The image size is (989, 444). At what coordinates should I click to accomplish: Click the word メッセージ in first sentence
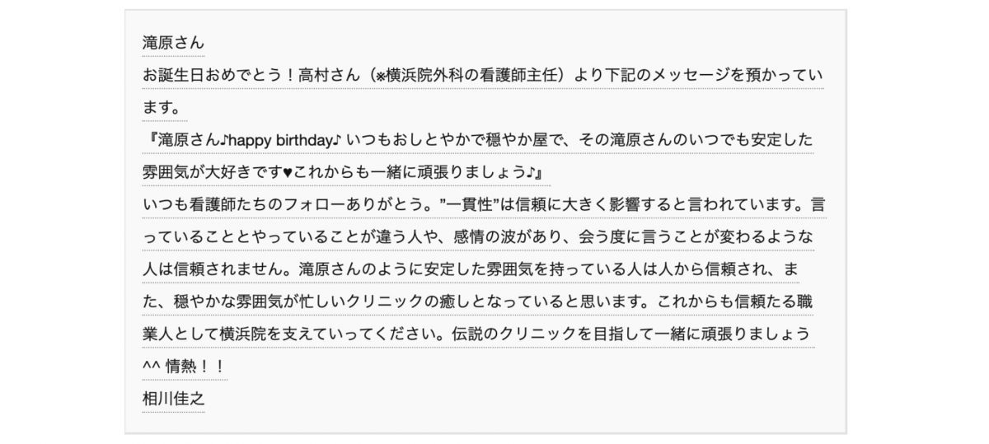(x=691, y=75)
